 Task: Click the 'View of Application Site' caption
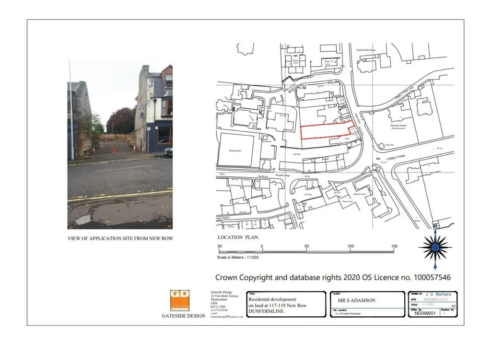point(120,238)
